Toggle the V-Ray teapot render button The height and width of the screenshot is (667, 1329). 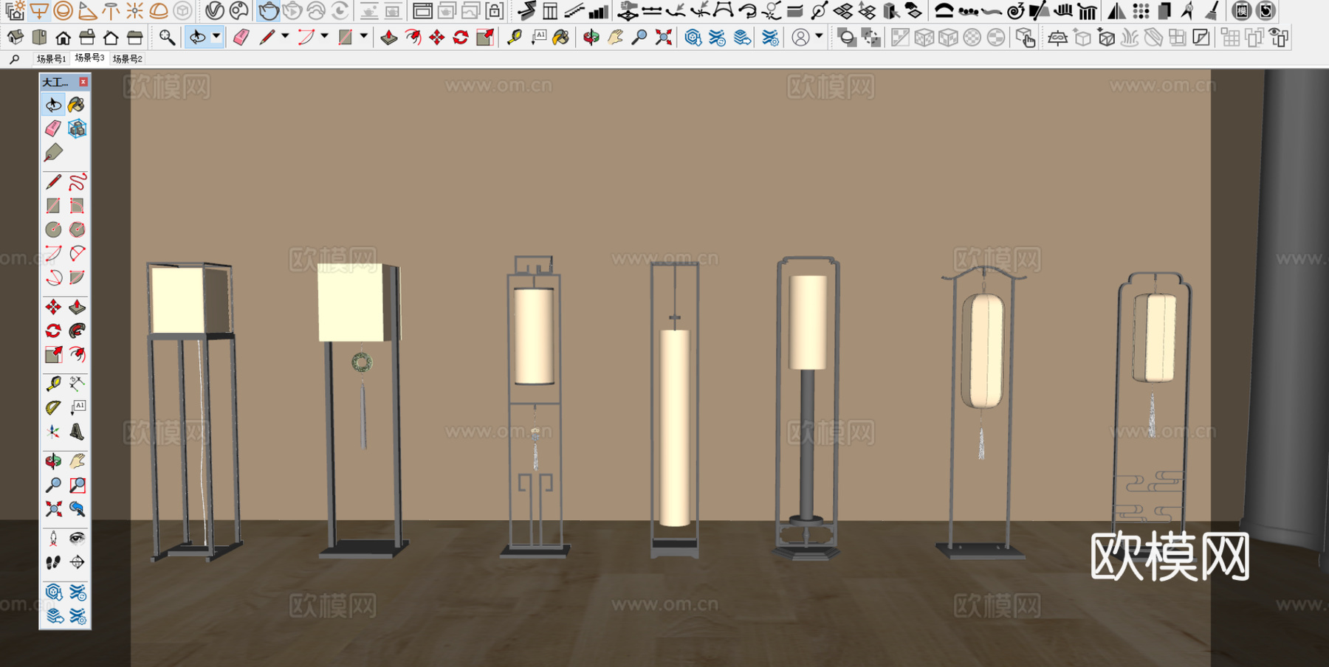268,11
